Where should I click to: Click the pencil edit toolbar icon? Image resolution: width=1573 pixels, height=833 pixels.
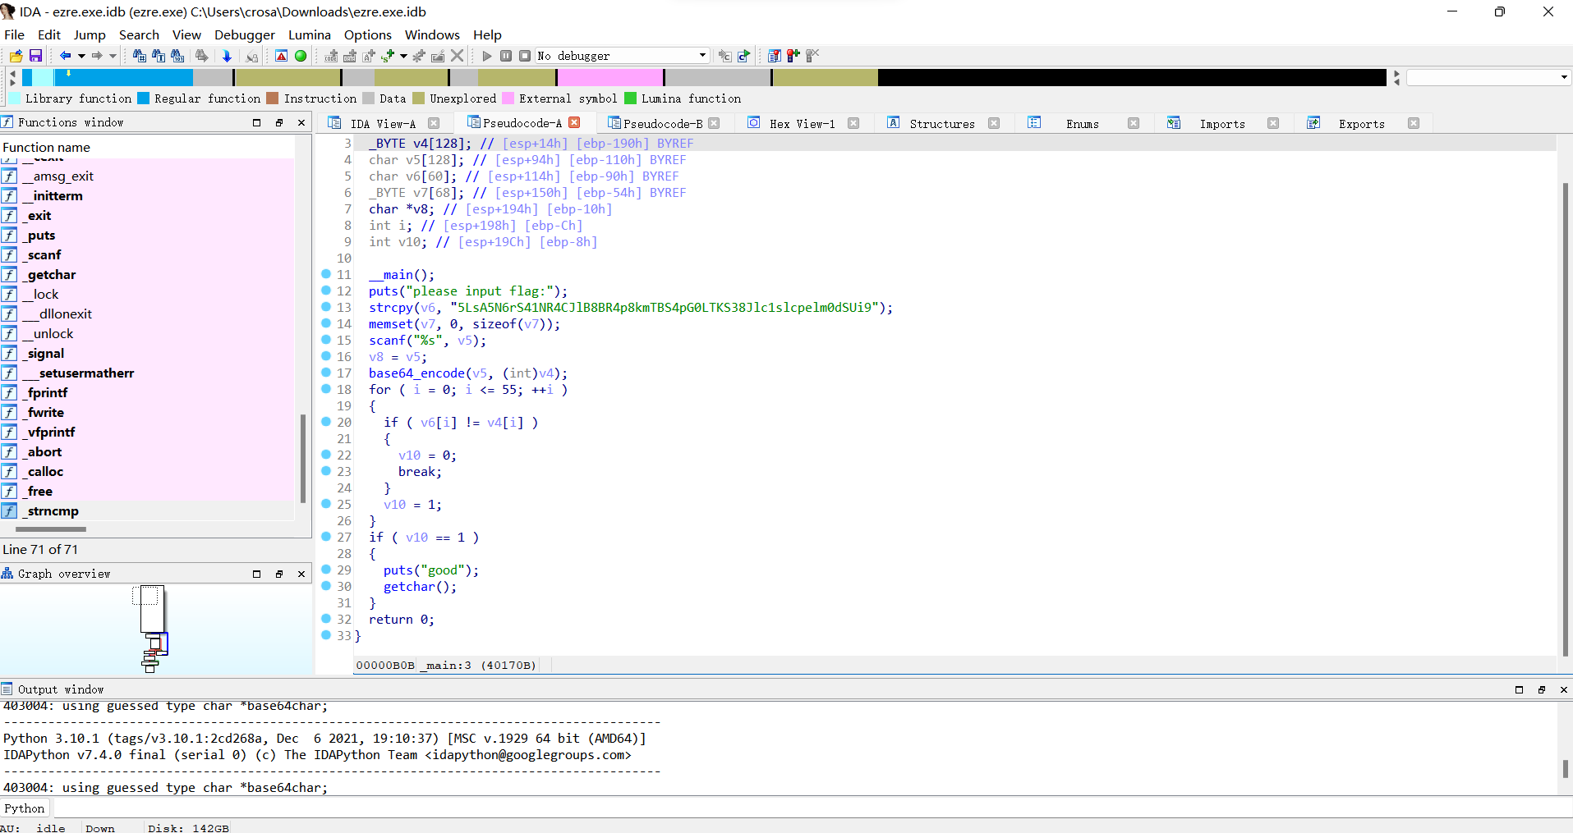[x=438, y=56]
